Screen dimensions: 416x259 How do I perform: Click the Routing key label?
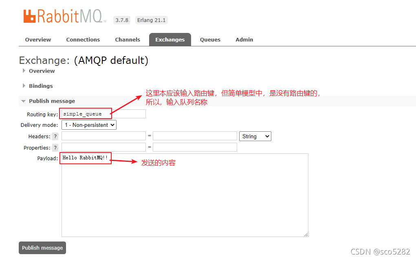click(42, 114)
